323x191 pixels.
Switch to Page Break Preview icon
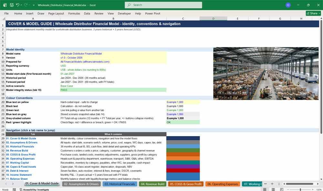point(281,189)
